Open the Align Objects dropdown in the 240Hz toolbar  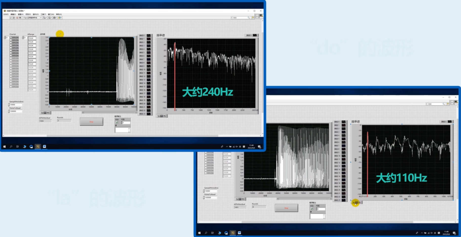point(45,18)
